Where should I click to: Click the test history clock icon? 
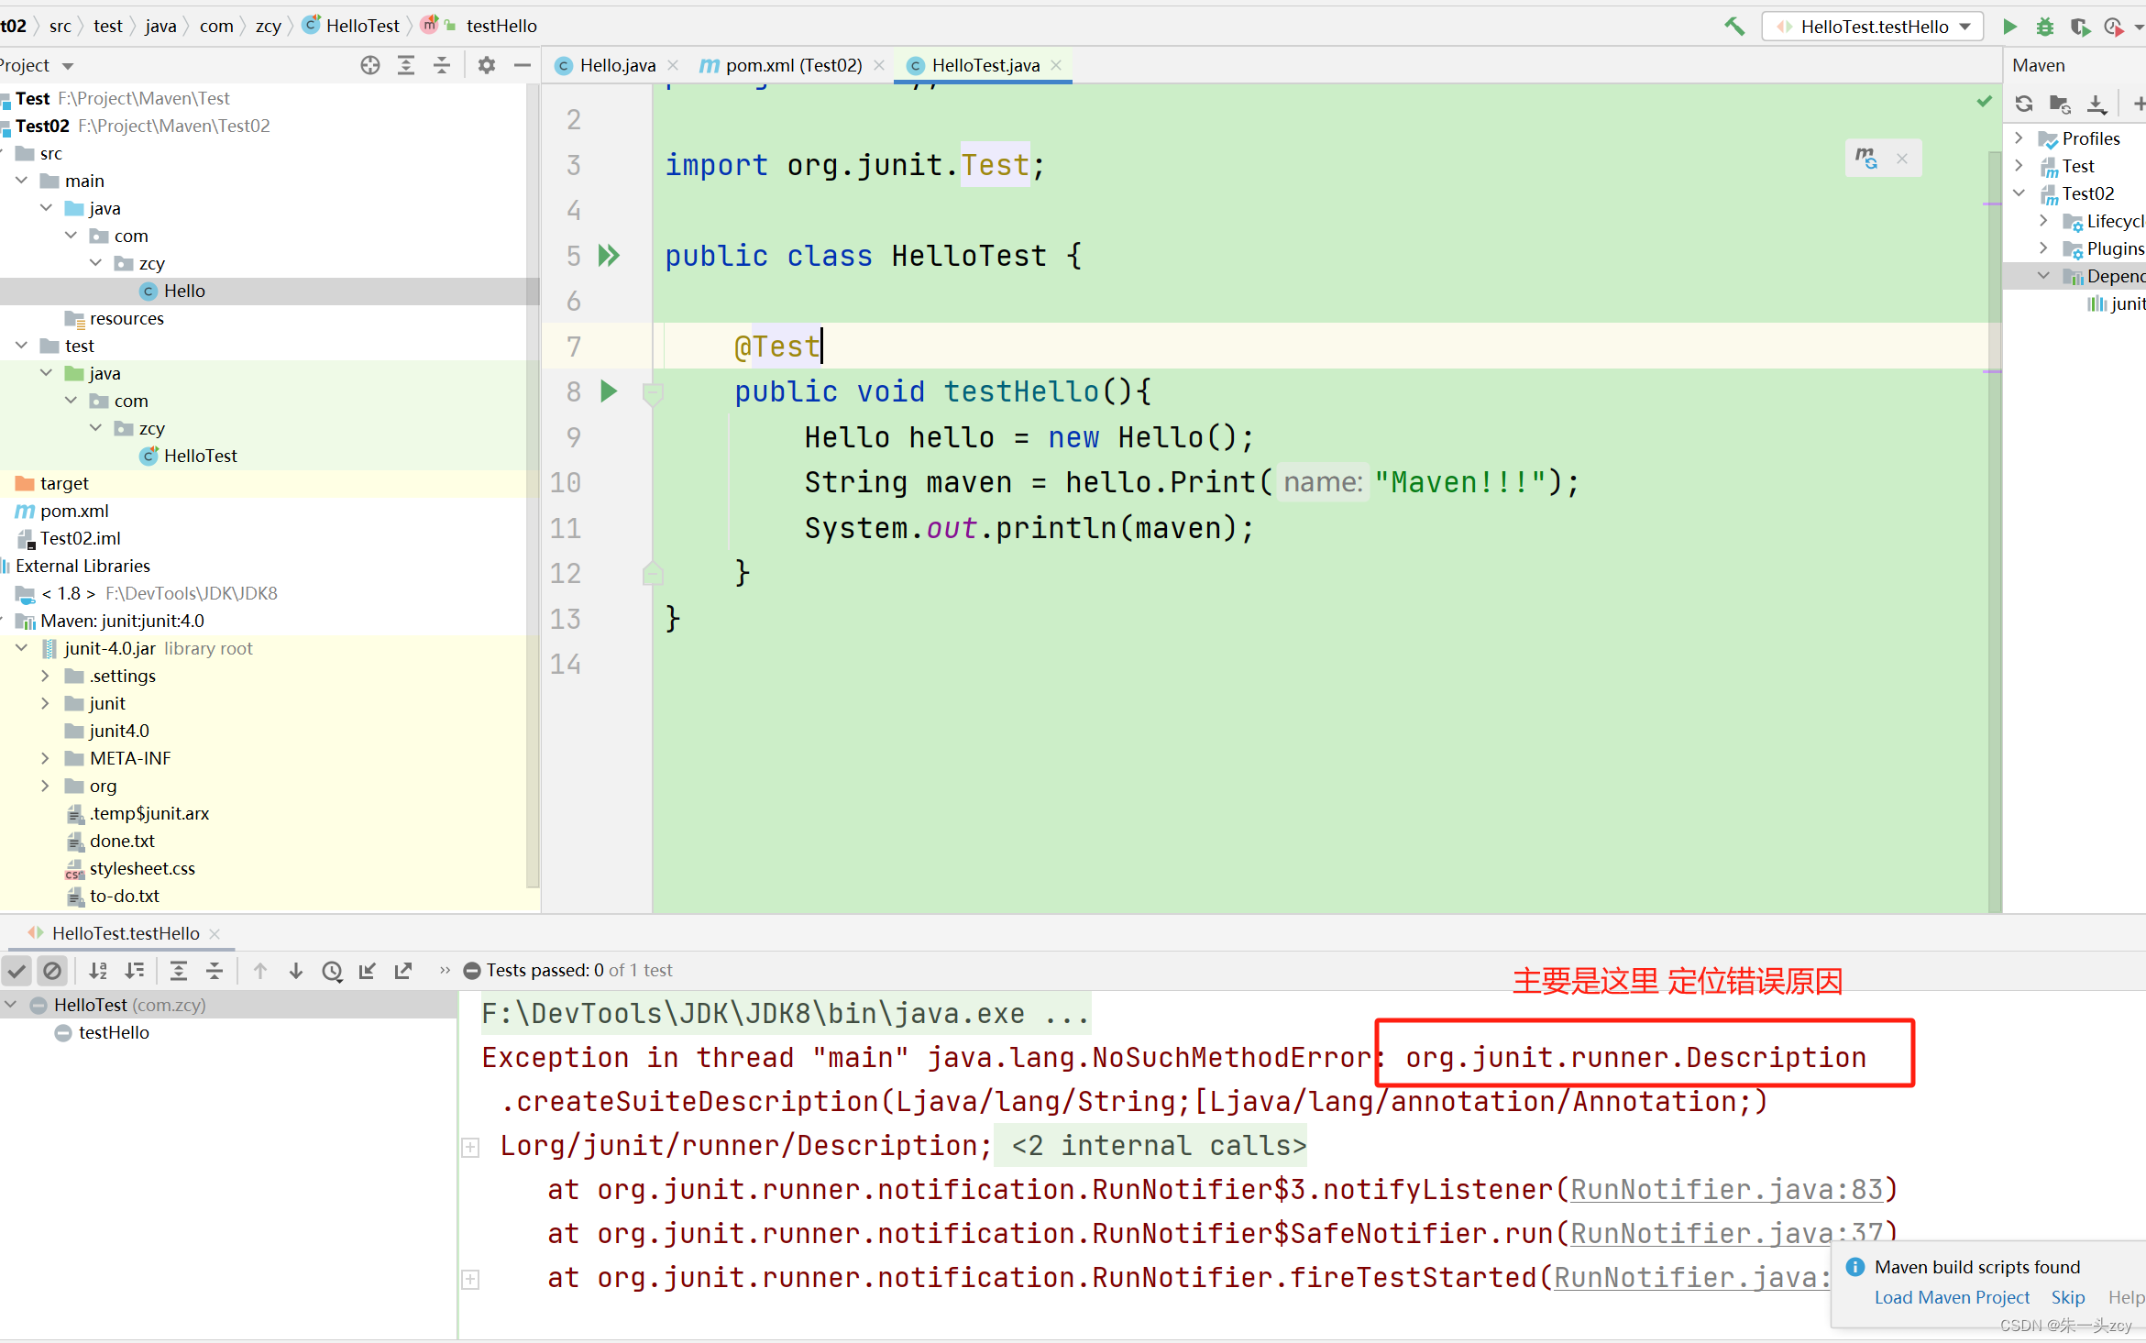pyautogui.click(x=332, y=971)
